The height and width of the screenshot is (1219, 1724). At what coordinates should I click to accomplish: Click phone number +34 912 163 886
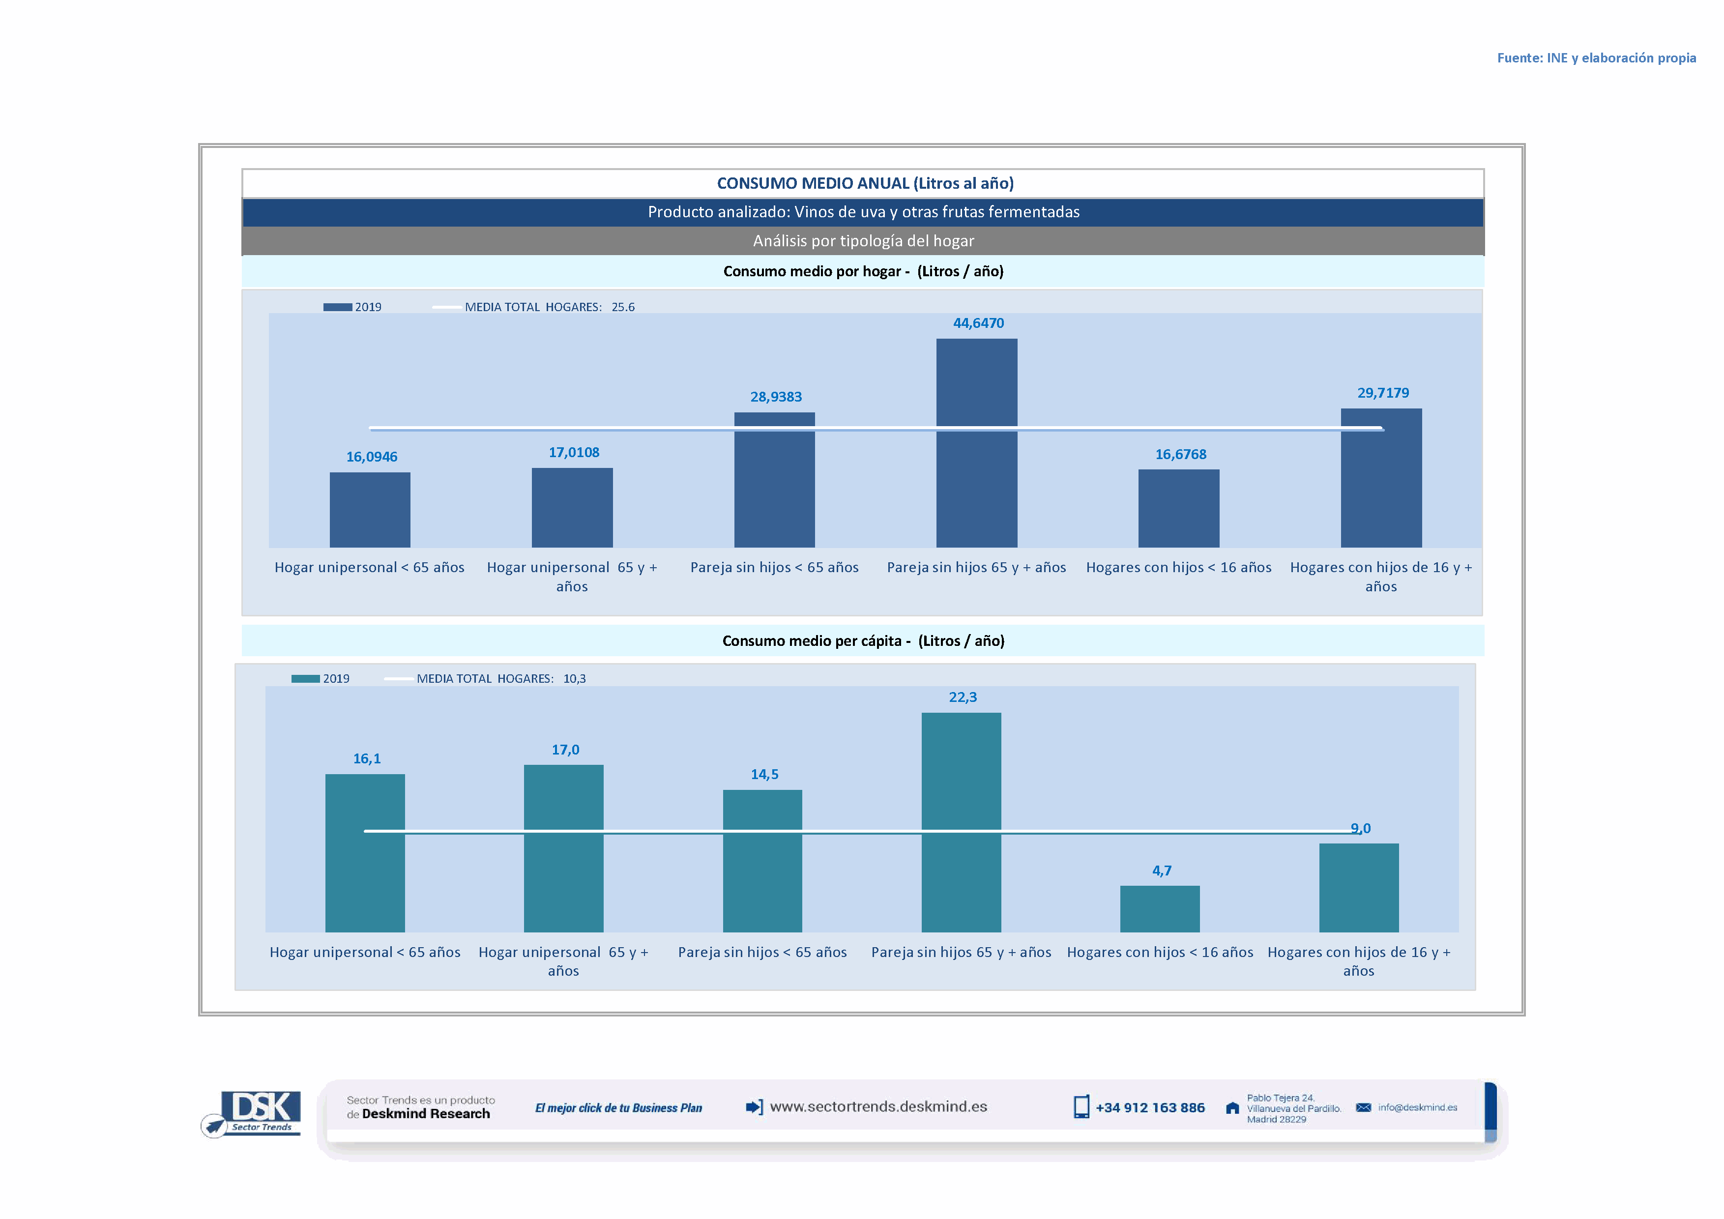tap(1150, 1108)
